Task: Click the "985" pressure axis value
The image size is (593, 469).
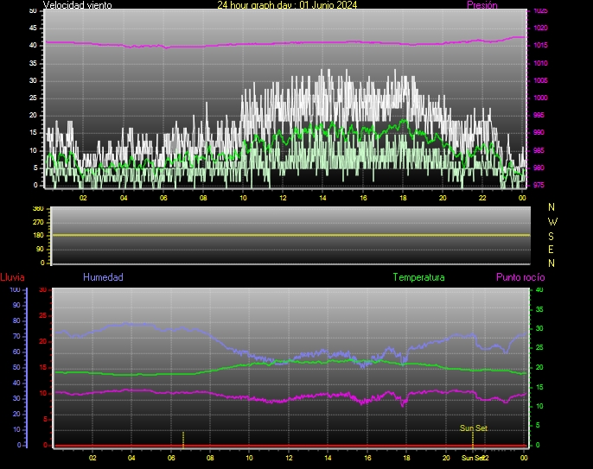Action: click(x=539, y=150)
